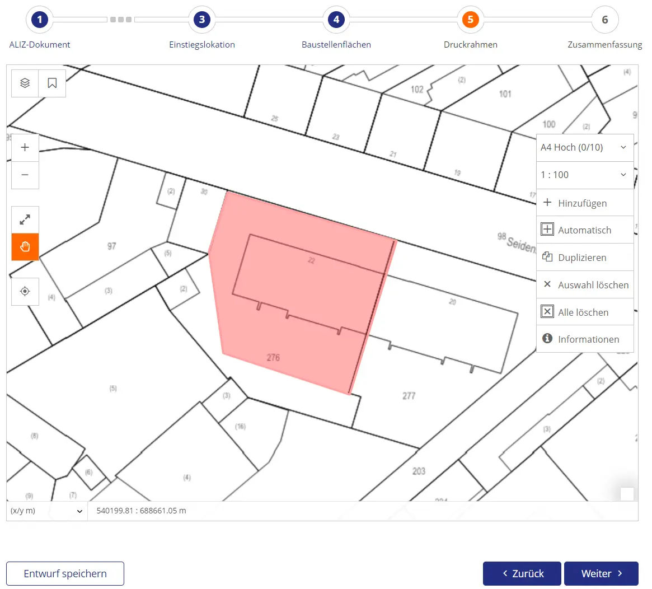Zoom out using the minus icon
This screenshot has width=652, height=589.
25,175
